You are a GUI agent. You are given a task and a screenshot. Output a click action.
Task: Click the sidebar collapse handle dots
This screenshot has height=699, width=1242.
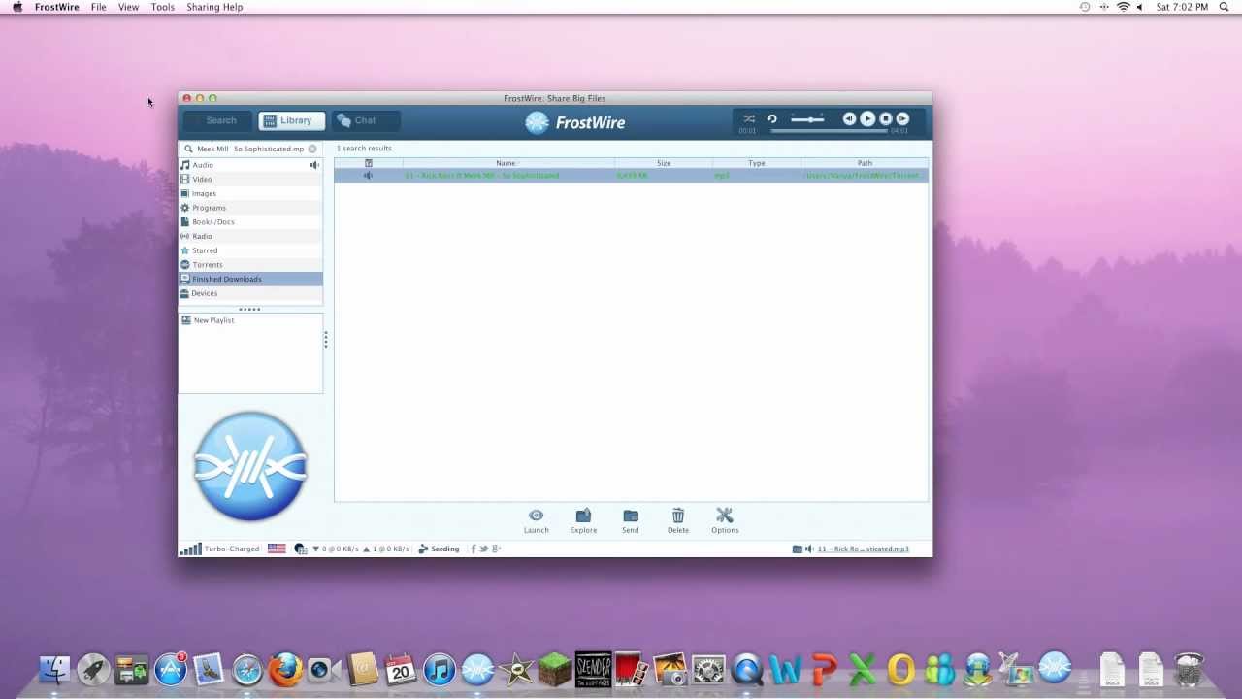(326, 339)
